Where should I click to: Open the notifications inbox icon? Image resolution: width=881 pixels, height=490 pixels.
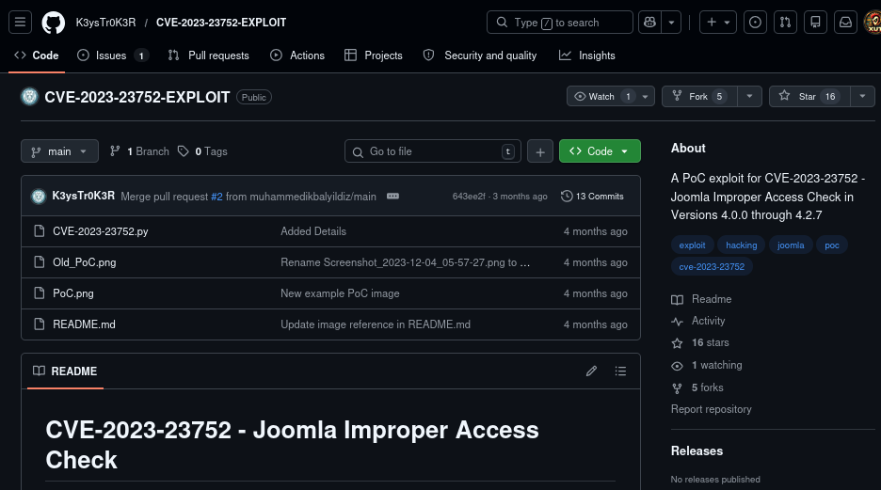tap(845, 23)
